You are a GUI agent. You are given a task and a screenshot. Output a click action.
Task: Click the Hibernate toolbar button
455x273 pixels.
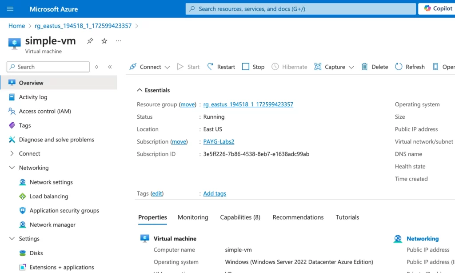pyautogui.click(x=289, y=67)
